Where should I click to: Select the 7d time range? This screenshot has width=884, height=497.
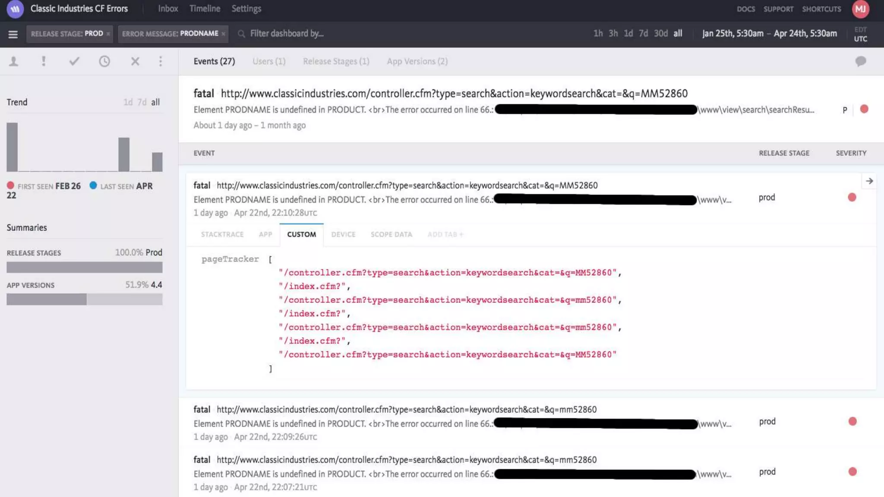643,34
